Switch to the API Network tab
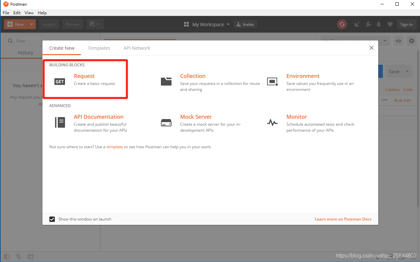The image size is (420, 262). click(x=137, y=48)
